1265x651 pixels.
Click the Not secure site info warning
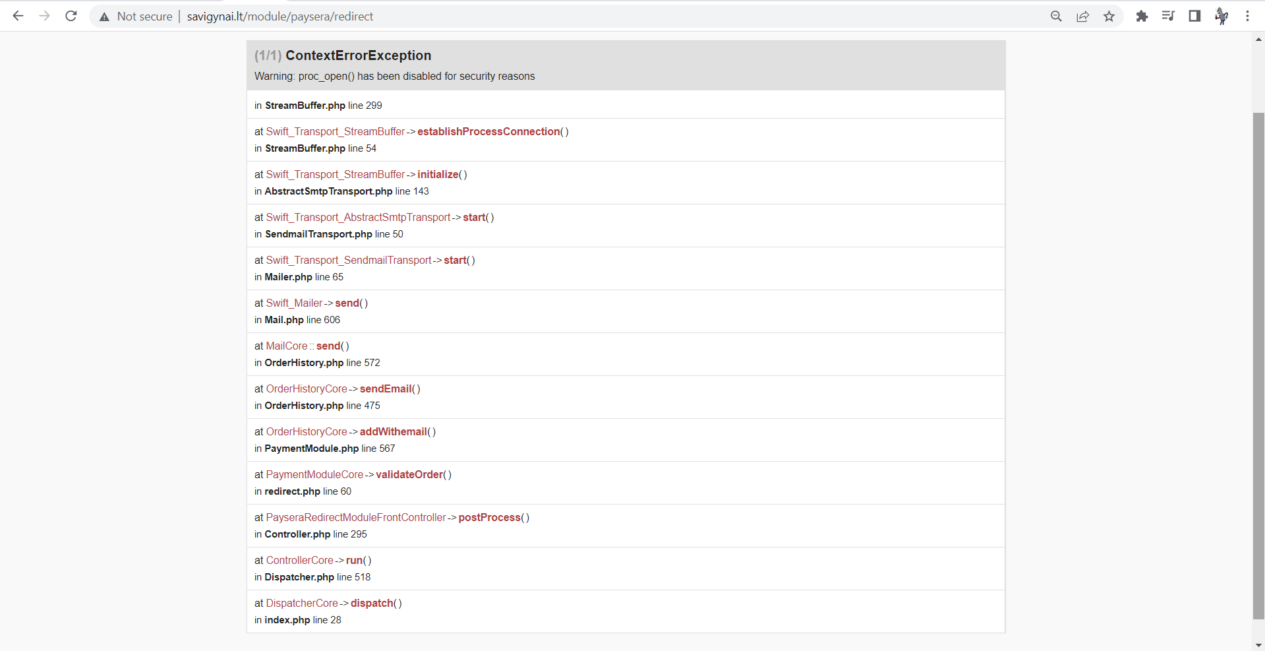pyautogui.click(x=136, y=16)
